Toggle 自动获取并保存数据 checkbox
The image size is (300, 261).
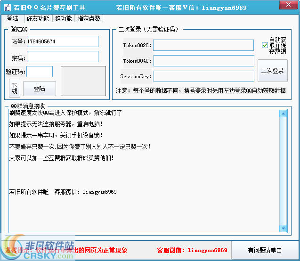(265, 45)
